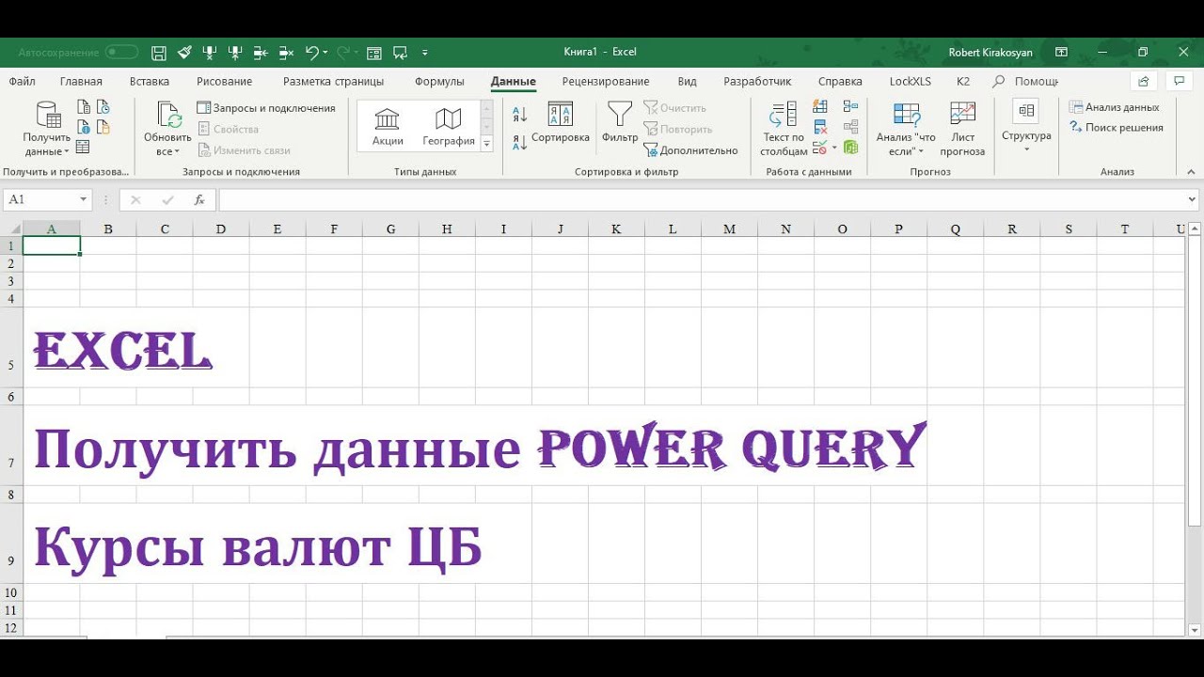Click the From Table/Range small grid icon
The image size is (1204, 677).
click(x=83, y=147)
